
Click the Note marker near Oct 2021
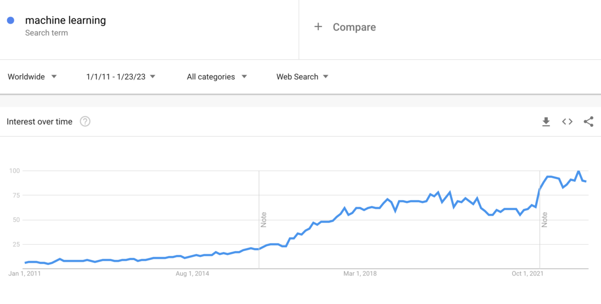(x=544, y=220)
